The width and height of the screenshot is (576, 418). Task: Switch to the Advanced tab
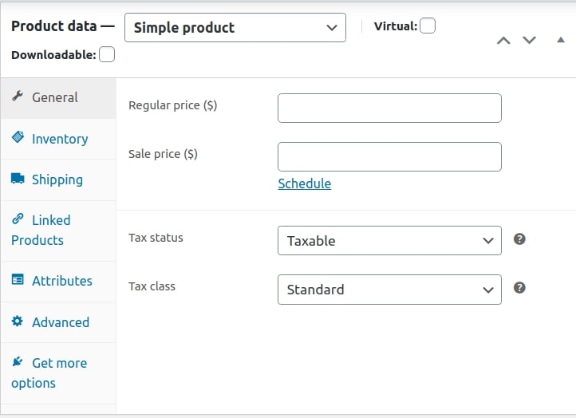(x=58, y=322)
